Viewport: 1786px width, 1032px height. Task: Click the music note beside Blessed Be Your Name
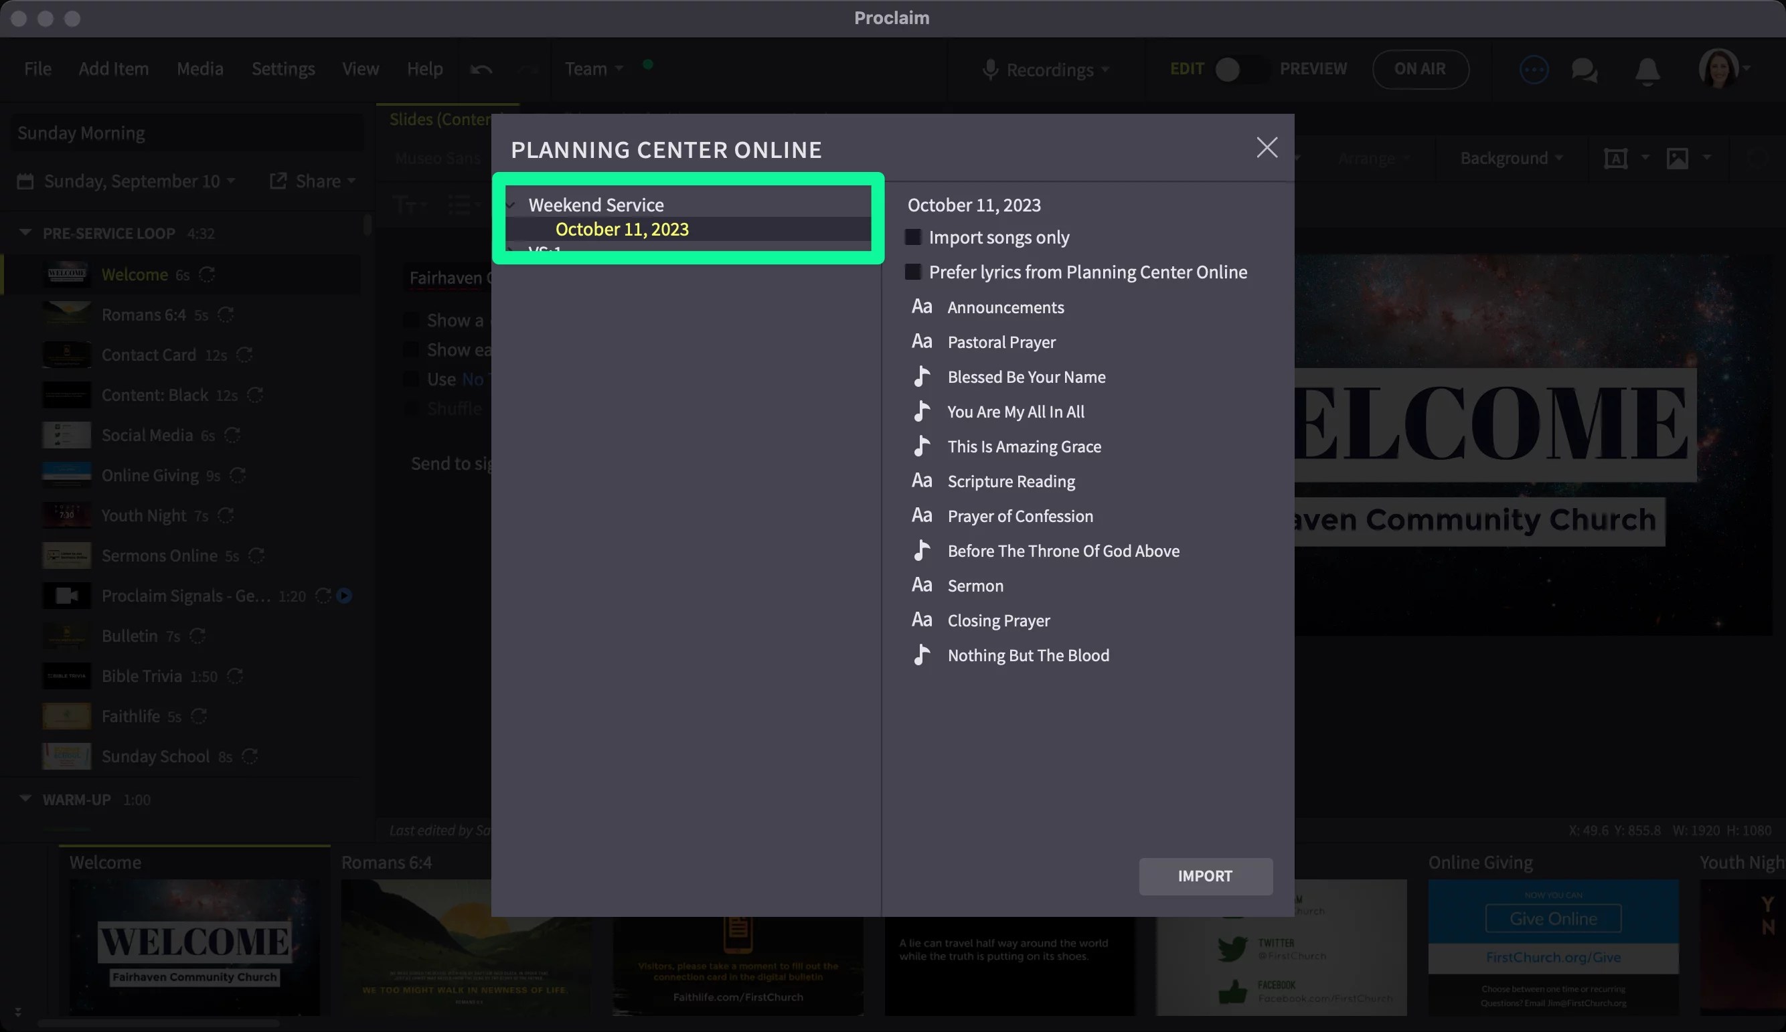pyautogui.click(x=921, y=376)
